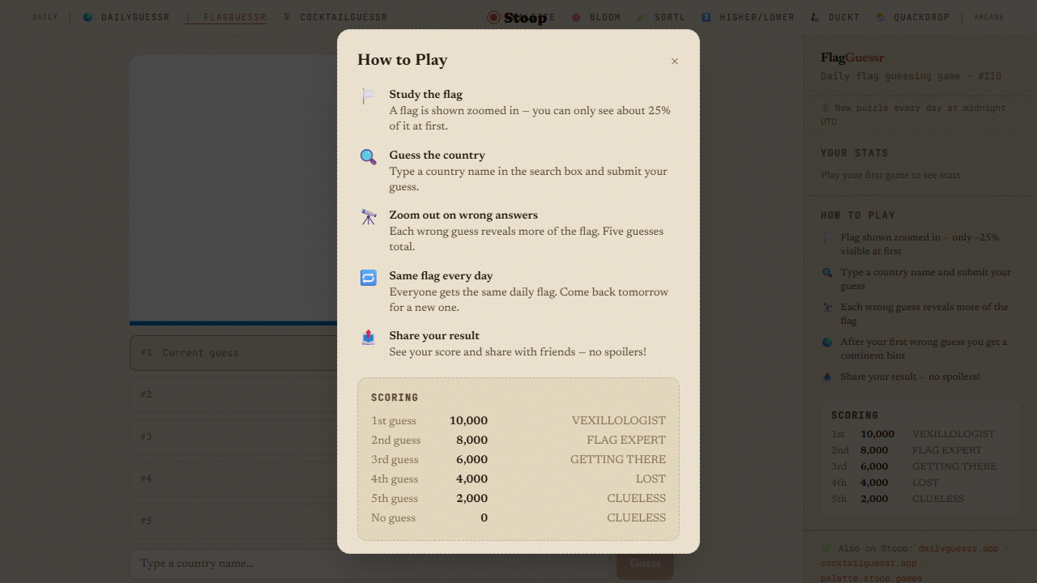
Task: Select the FlagGuessr tab in navigation
Action: click(225, 17)
